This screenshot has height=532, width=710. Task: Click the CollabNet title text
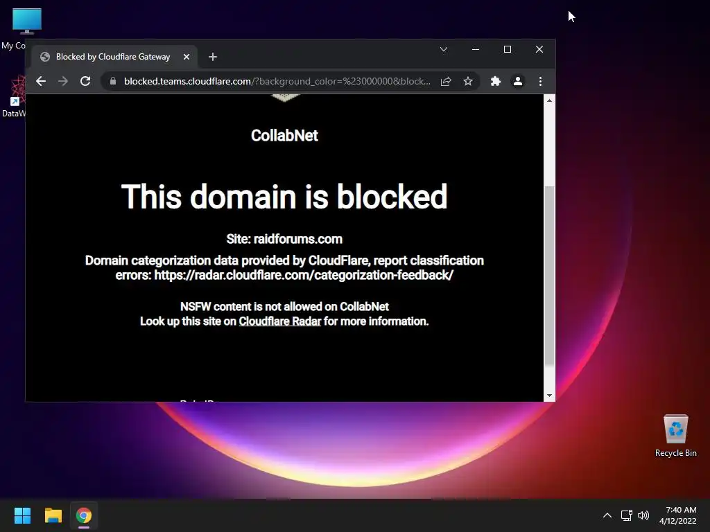coord(284,135)
